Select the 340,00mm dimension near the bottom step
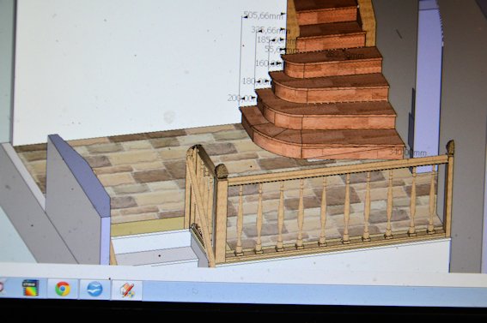487x323 pixels. 407,153
